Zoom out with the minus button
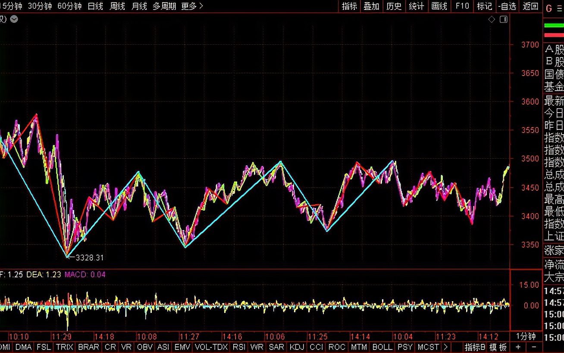The image size is (564, 353). [534, 347]
